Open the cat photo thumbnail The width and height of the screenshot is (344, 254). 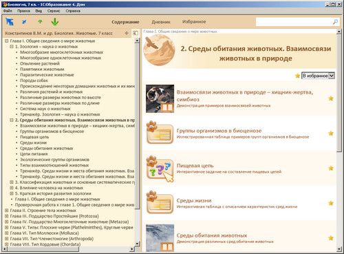pos(160,98)
